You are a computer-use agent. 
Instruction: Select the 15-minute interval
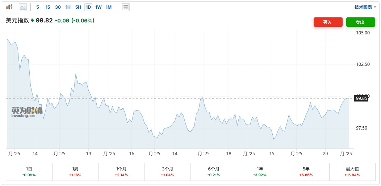[48, 7]
